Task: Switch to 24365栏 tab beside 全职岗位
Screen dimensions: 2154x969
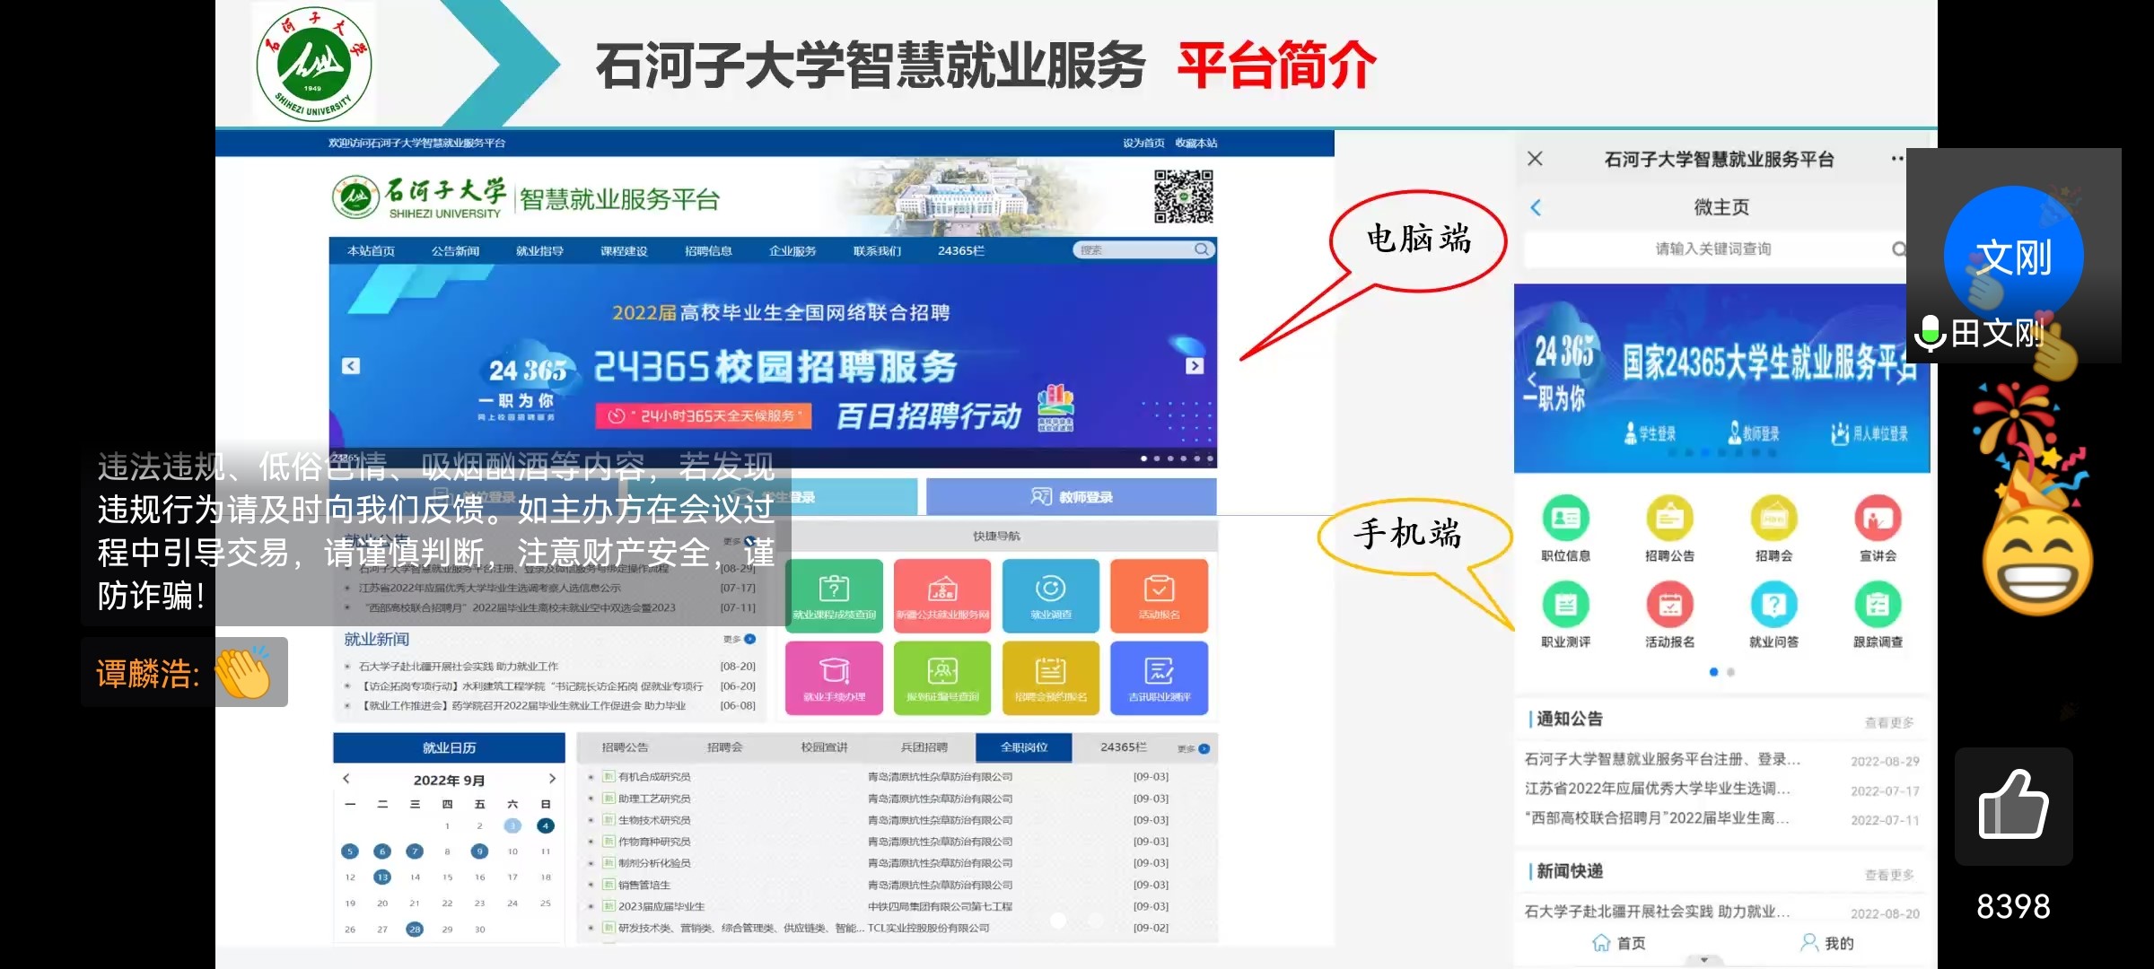Action: (1124, 747)
